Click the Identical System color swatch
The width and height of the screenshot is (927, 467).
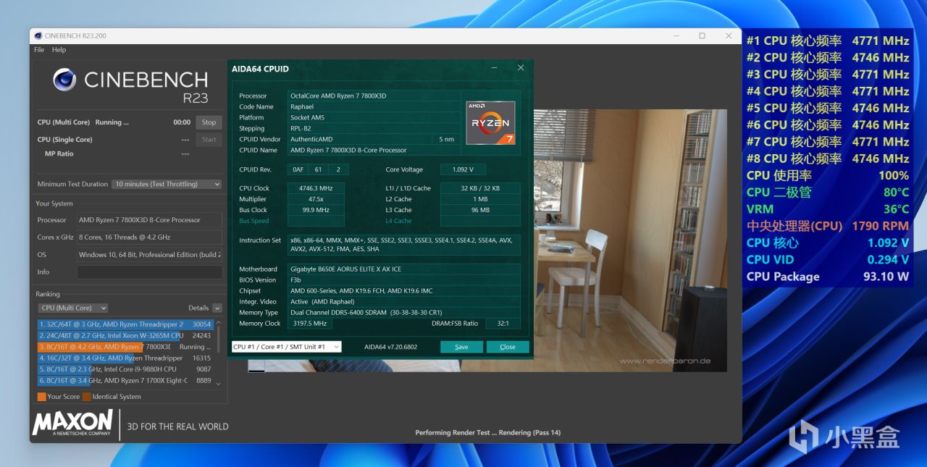pos(86,397)
